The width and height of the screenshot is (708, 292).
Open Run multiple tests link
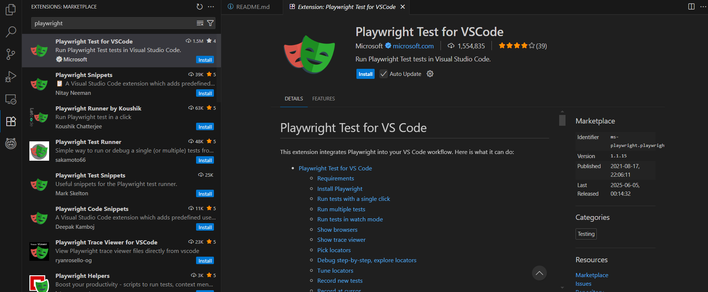tap(341, 209)
